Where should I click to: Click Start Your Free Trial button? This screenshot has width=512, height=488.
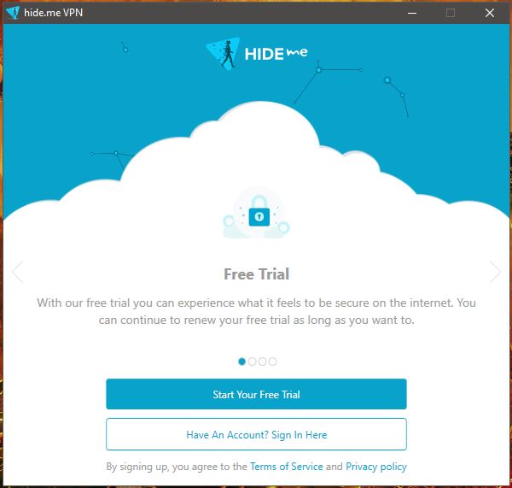click(x=256, y=394)
